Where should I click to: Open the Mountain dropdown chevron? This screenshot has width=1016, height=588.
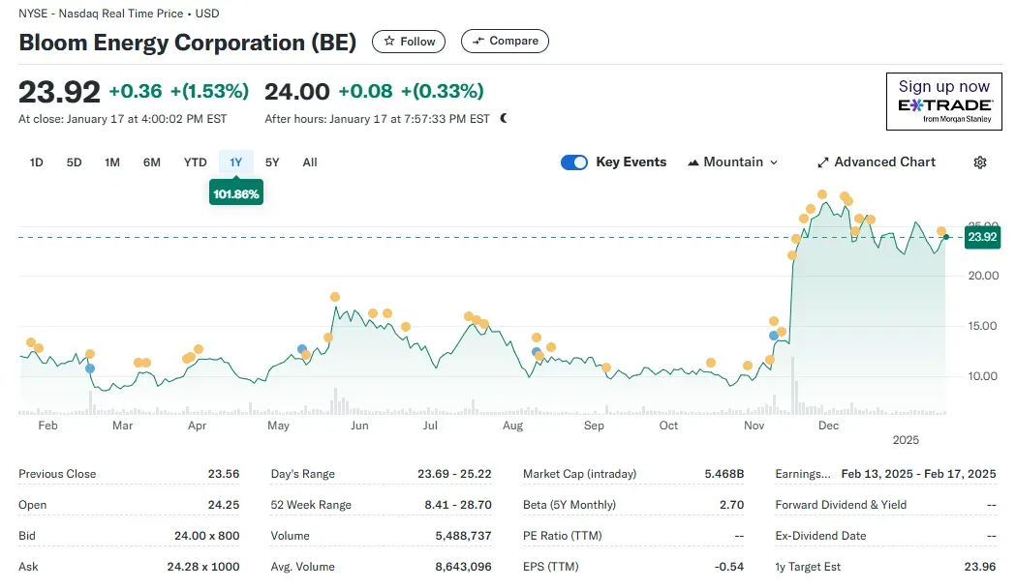pos(774,162)
